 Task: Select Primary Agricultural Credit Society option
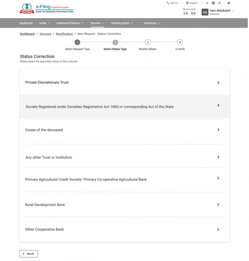(x=126, y=180)
